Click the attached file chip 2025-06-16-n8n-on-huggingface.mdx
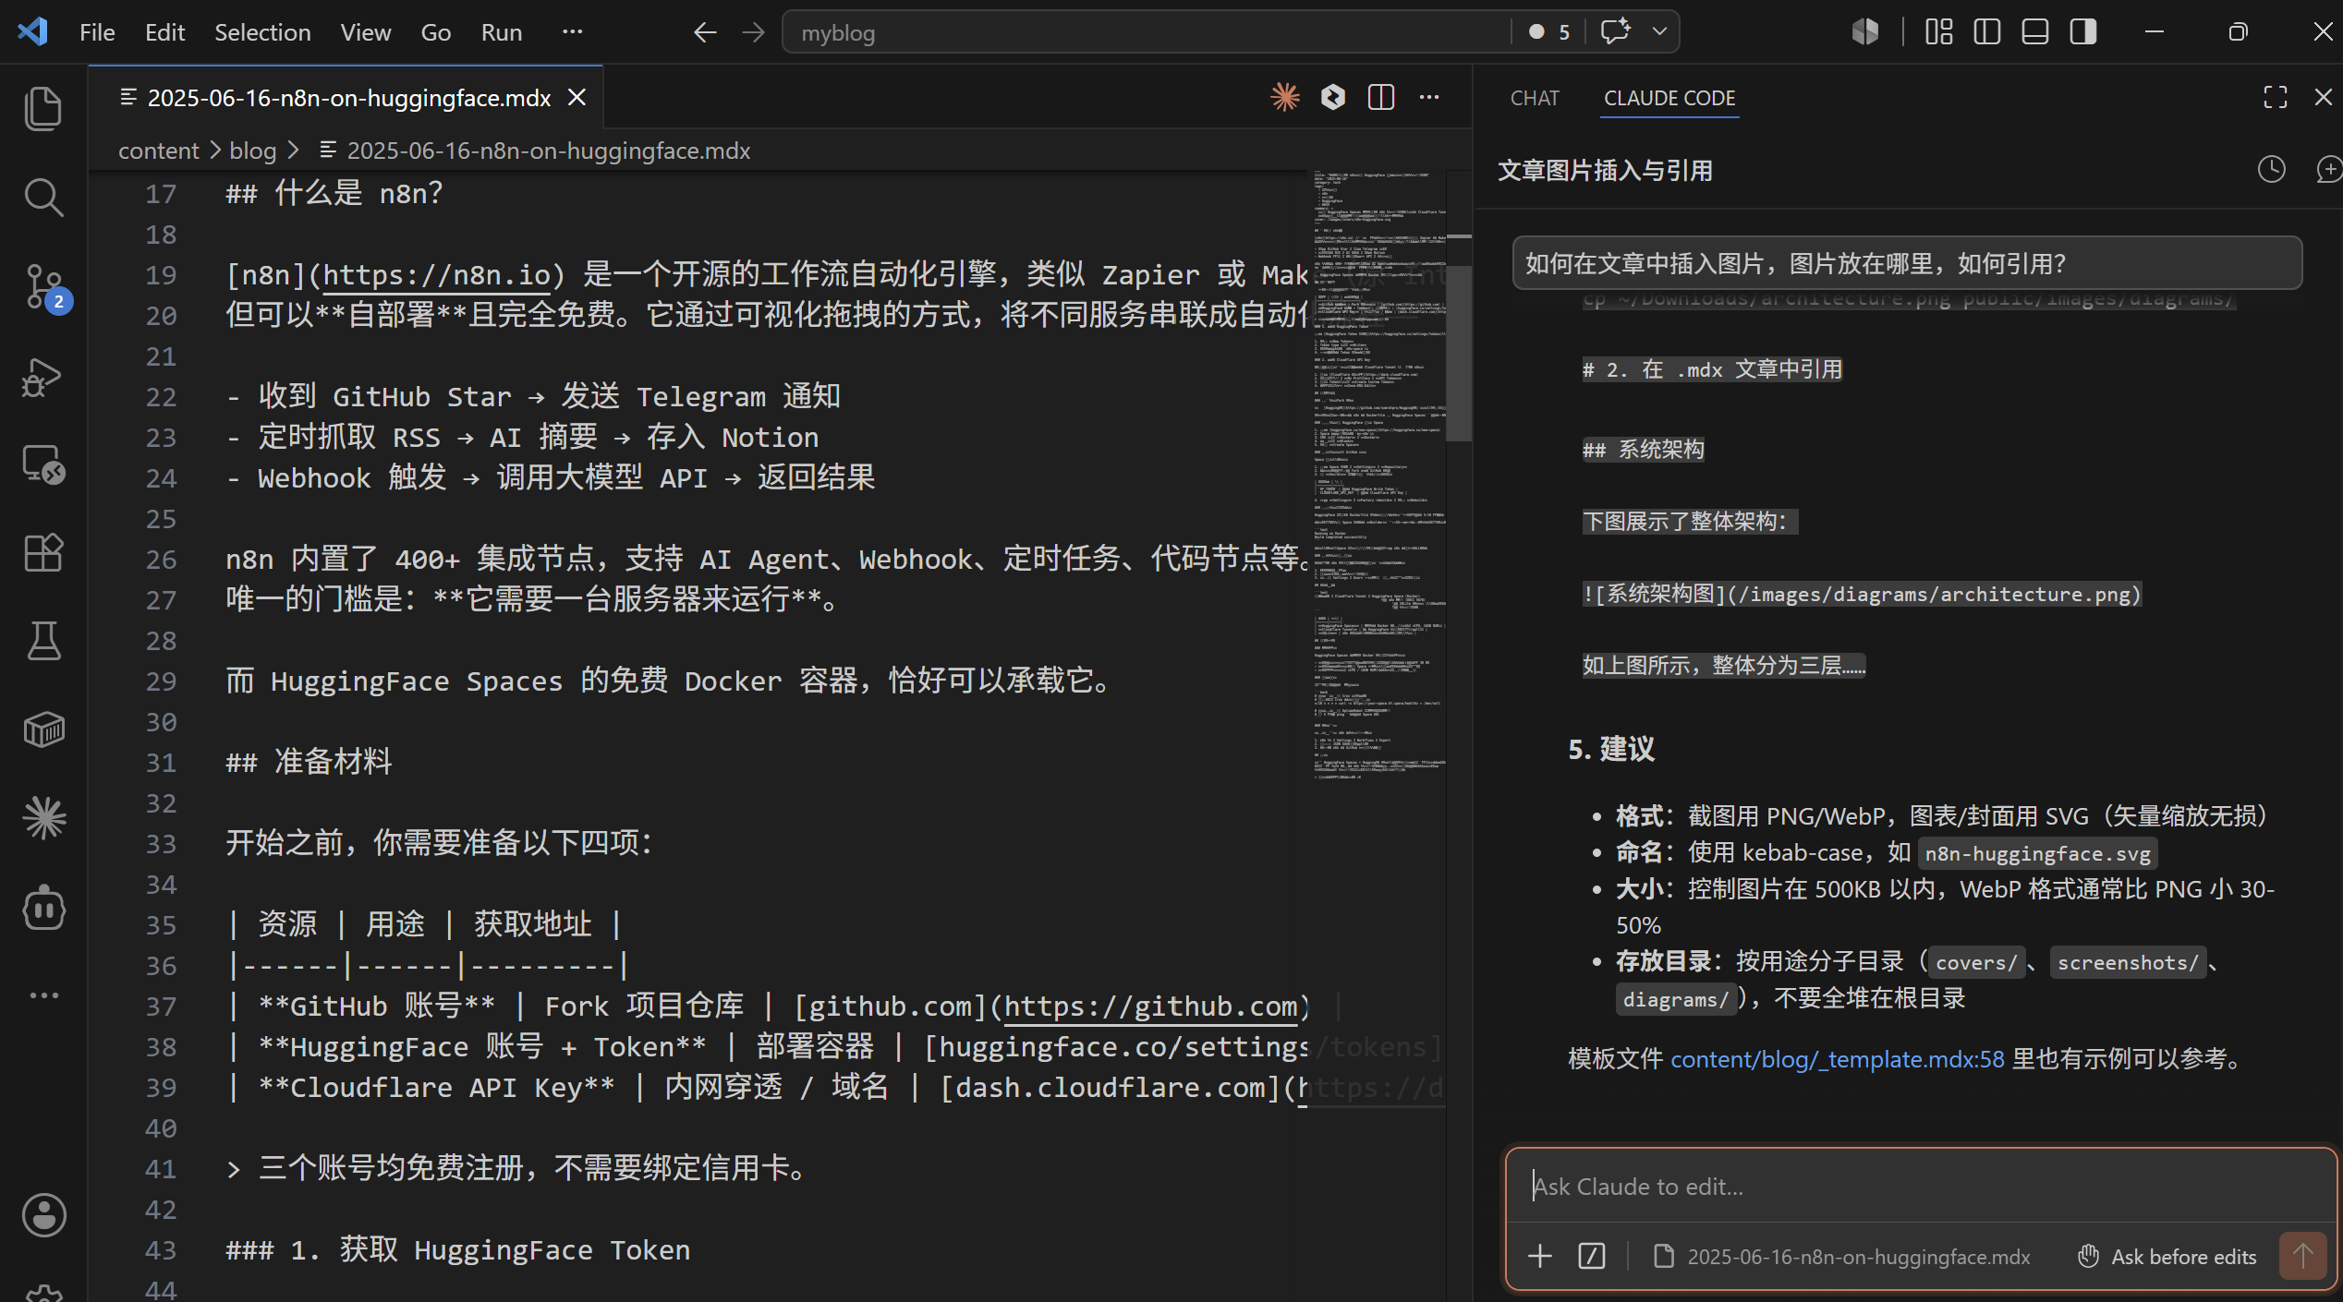 pyautogui.click(x=1841, y=1257)
